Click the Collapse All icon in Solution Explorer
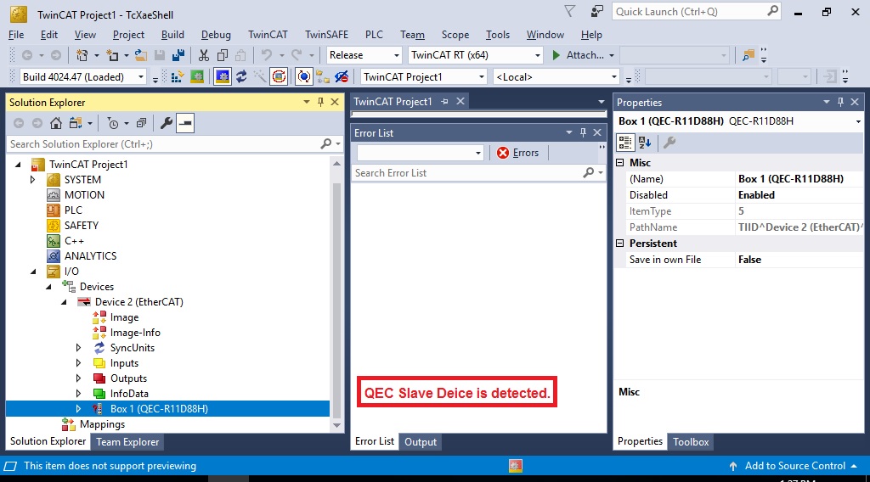 click(x=142, y=123)
